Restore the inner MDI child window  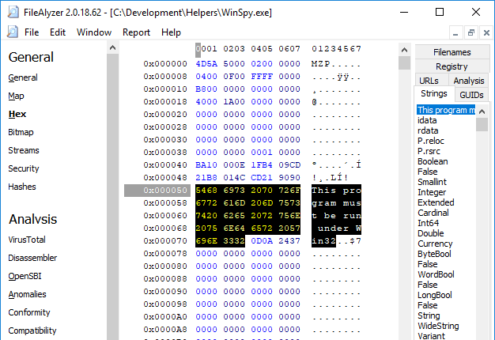471,32
